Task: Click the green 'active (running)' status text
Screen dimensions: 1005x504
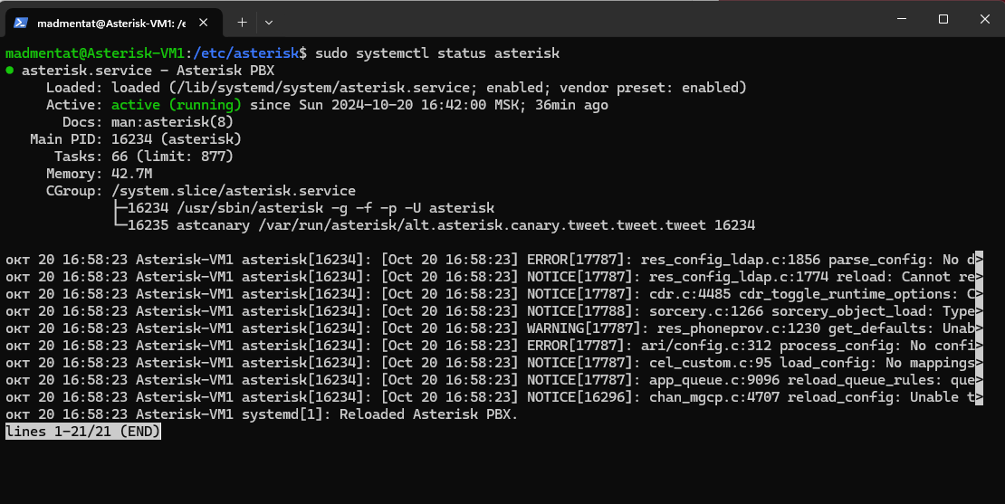Action: pyautogui.click(x=177, y=105)
